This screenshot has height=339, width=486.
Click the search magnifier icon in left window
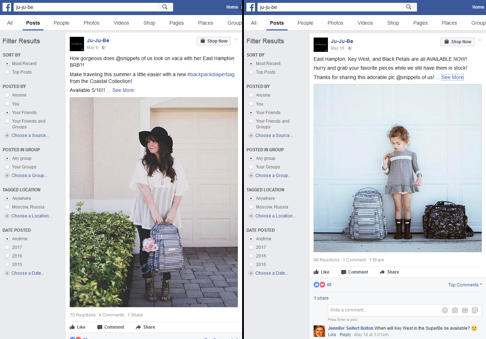tap(165, 7)
